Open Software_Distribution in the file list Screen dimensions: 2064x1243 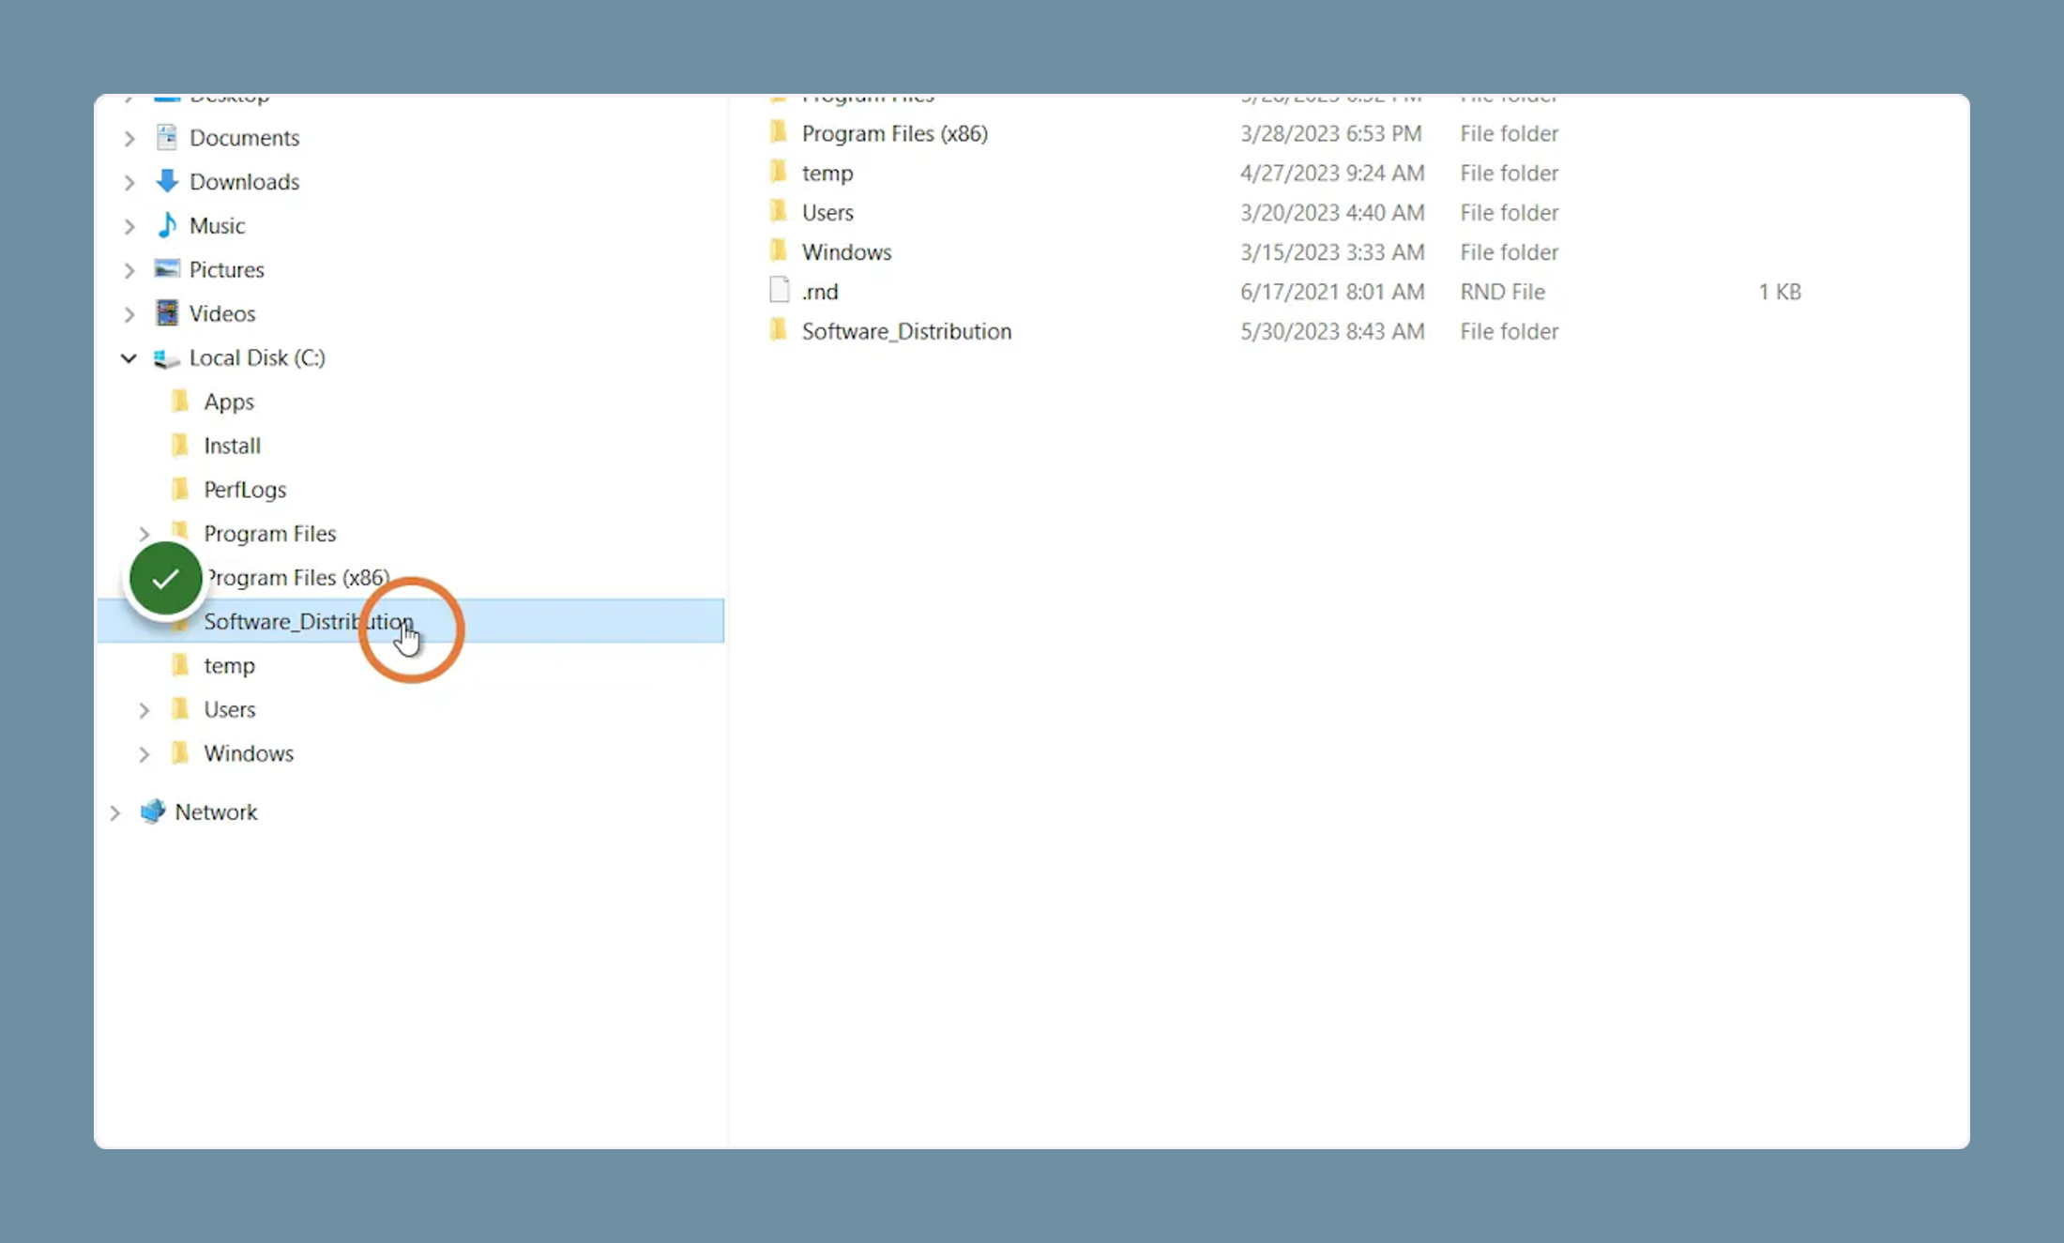(x=906, y=331)
